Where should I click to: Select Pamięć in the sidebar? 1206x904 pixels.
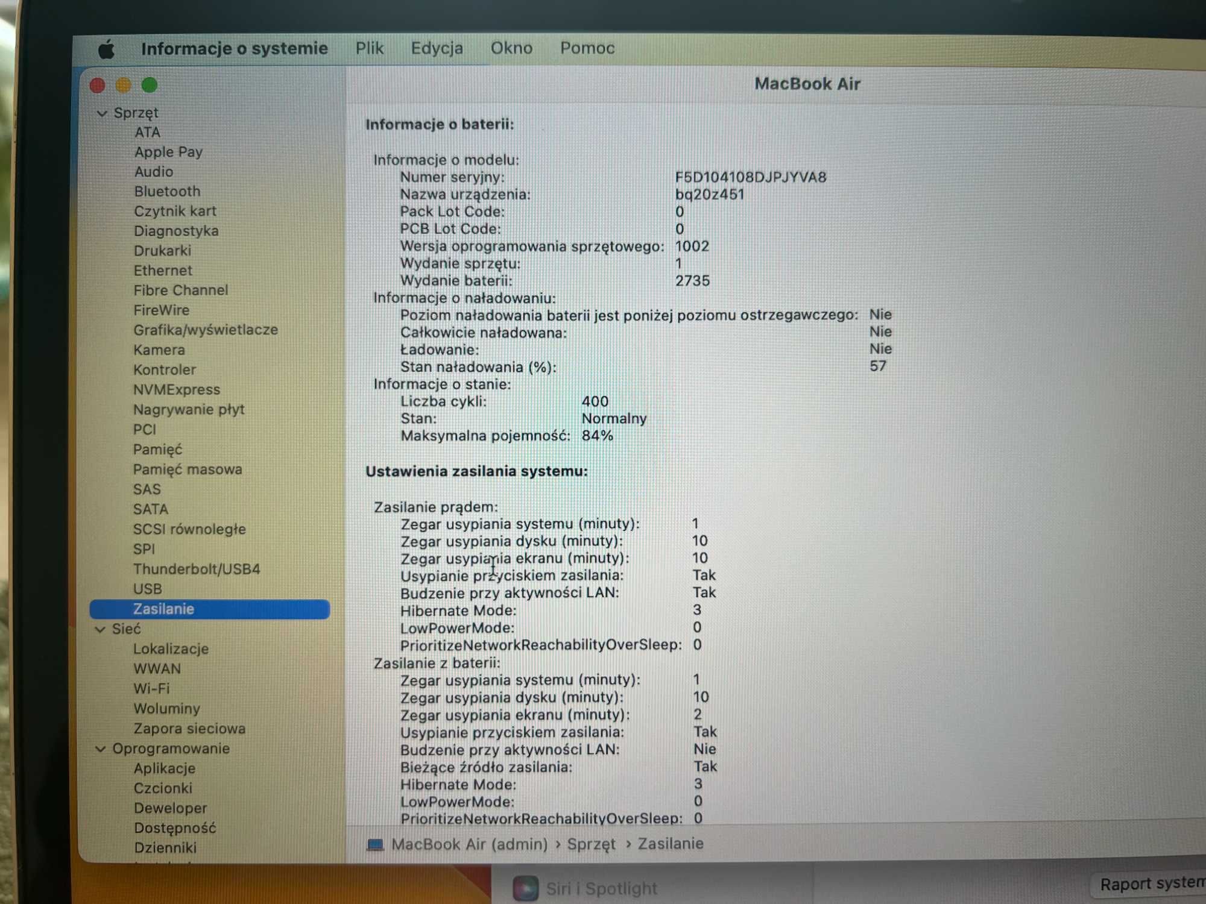157,450
